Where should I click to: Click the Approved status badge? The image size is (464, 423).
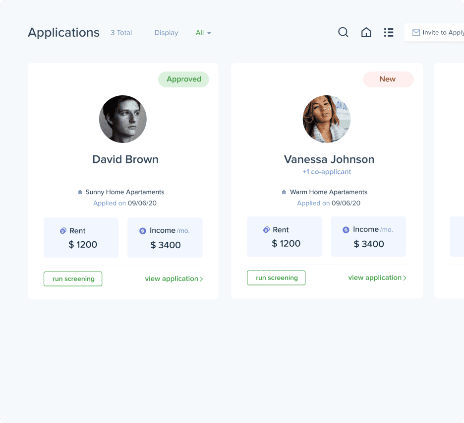tap(183, 79)
